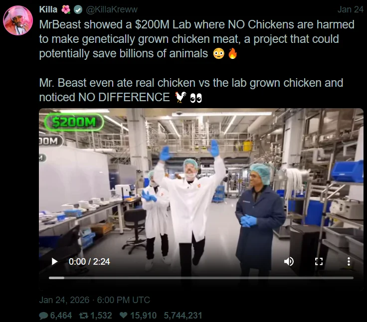The width and height of the screenshot is (367, 322).
Task: Click the 6,464 replies count
Action: [x=61, y=316]
